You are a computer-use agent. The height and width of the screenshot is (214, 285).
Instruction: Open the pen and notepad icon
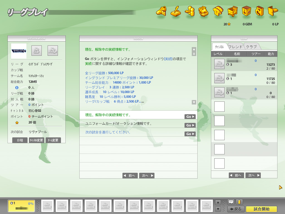tap(176, 11)
